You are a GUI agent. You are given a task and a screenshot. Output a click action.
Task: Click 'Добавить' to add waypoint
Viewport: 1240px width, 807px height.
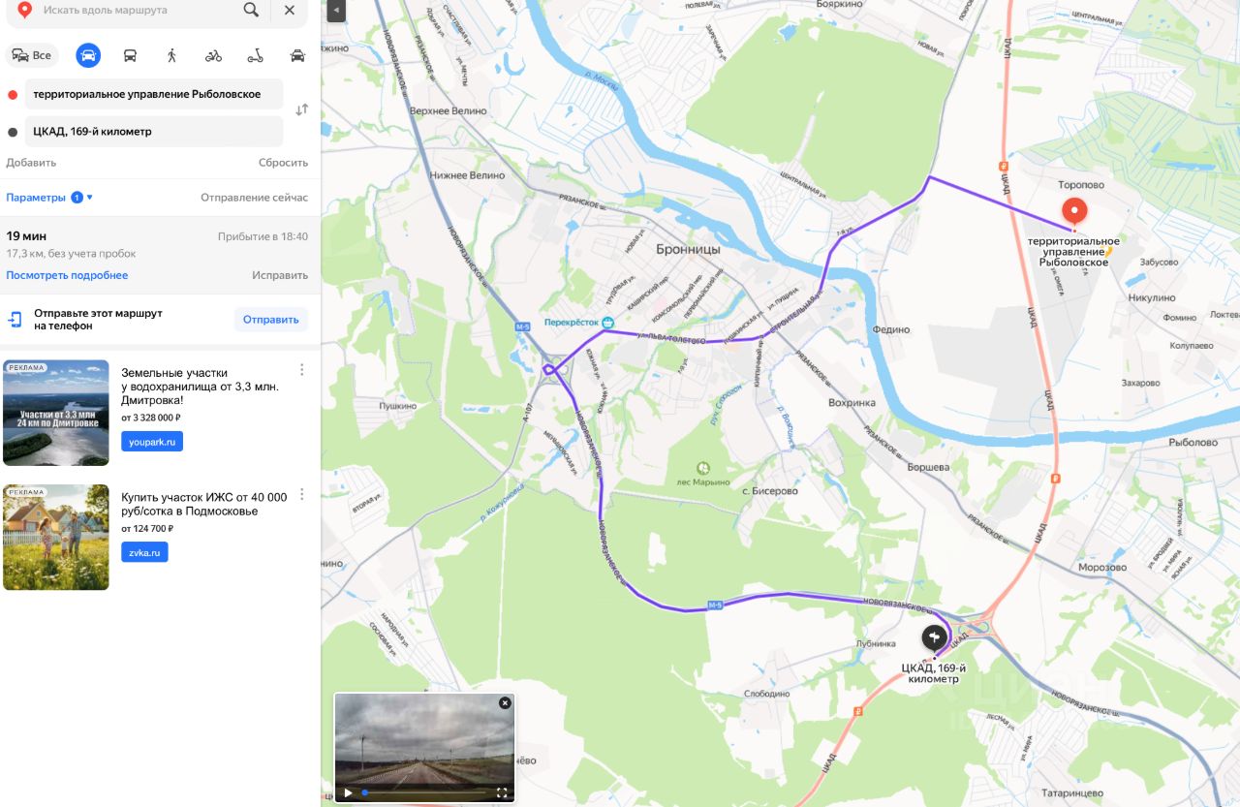[31, 163]
